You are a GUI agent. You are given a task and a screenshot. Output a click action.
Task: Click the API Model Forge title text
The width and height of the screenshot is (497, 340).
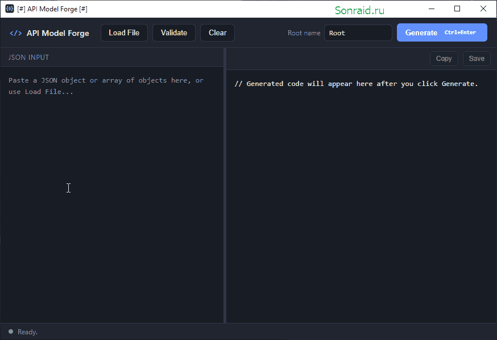pyautogui.click(x=57, y=34)
